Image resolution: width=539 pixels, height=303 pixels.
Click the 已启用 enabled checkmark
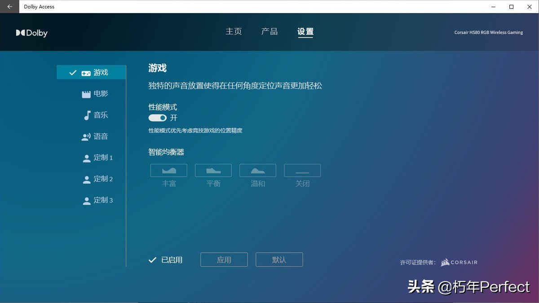(164, 259)
